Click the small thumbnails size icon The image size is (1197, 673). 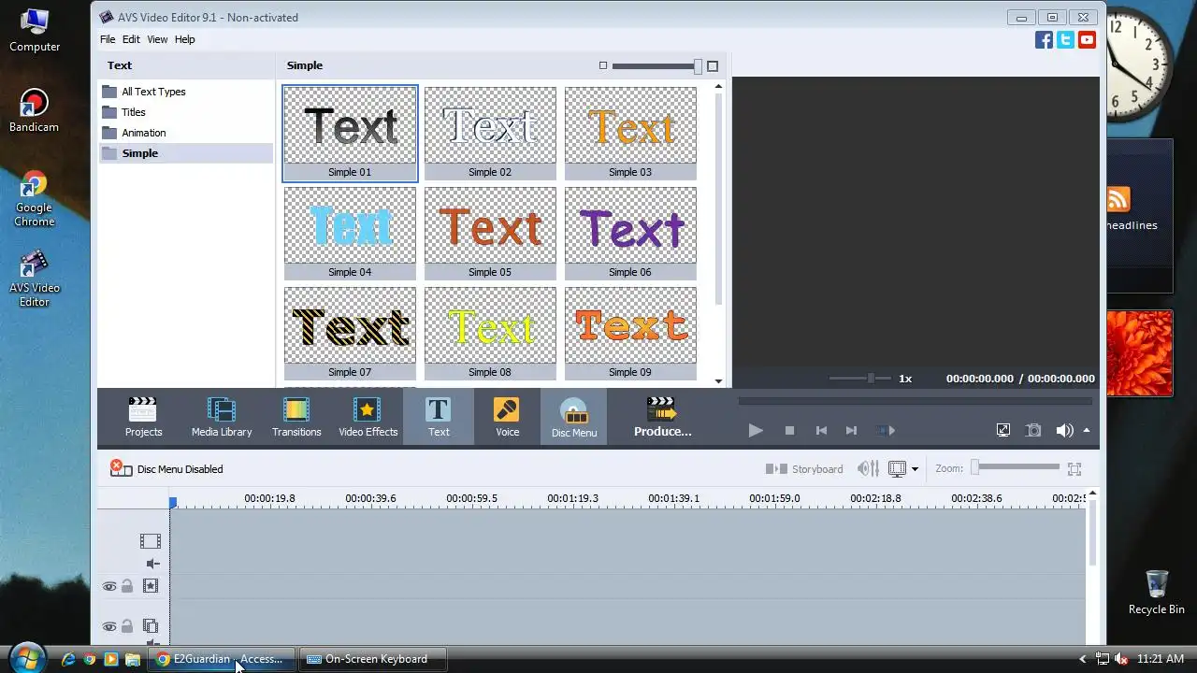click(603, 65)
